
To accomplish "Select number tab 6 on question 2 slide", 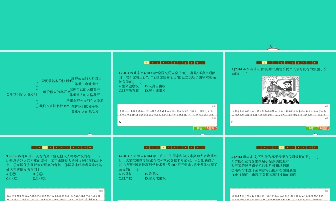I will click(x=287, y=63).
